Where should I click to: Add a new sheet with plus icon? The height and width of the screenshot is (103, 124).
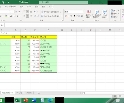[x=39, y=93]
